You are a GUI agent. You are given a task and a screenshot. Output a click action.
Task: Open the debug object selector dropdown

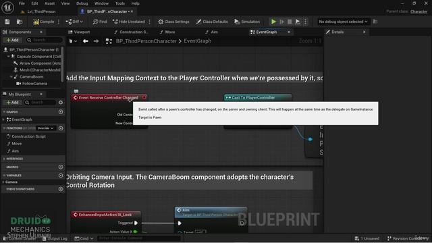(343, 22)
